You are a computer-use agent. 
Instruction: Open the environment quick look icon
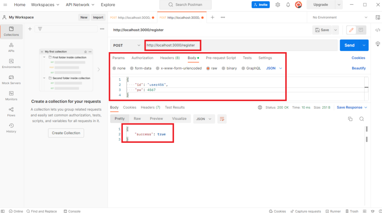[378, 17]
